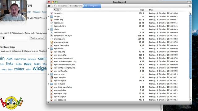The image size is (198, 111).
Task: Open the links tag link
Action: 10,64
